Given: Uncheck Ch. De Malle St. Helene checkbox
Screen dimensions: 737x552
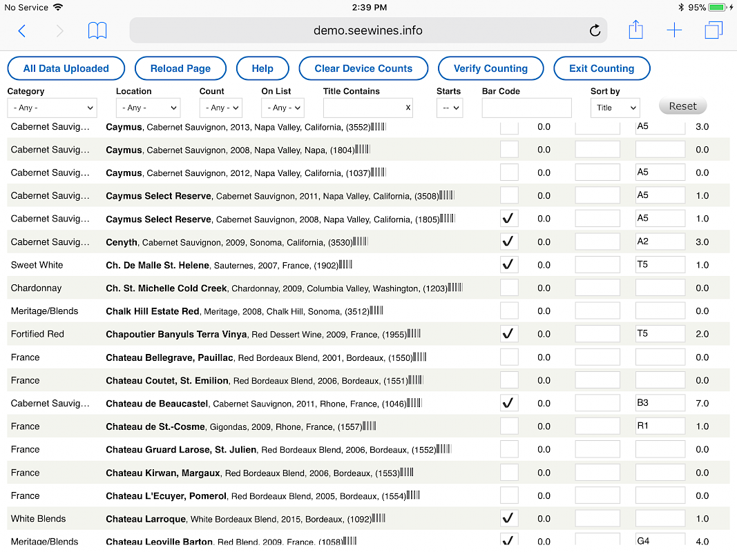Looking at the screenshot, I should (x=509, y=264).
